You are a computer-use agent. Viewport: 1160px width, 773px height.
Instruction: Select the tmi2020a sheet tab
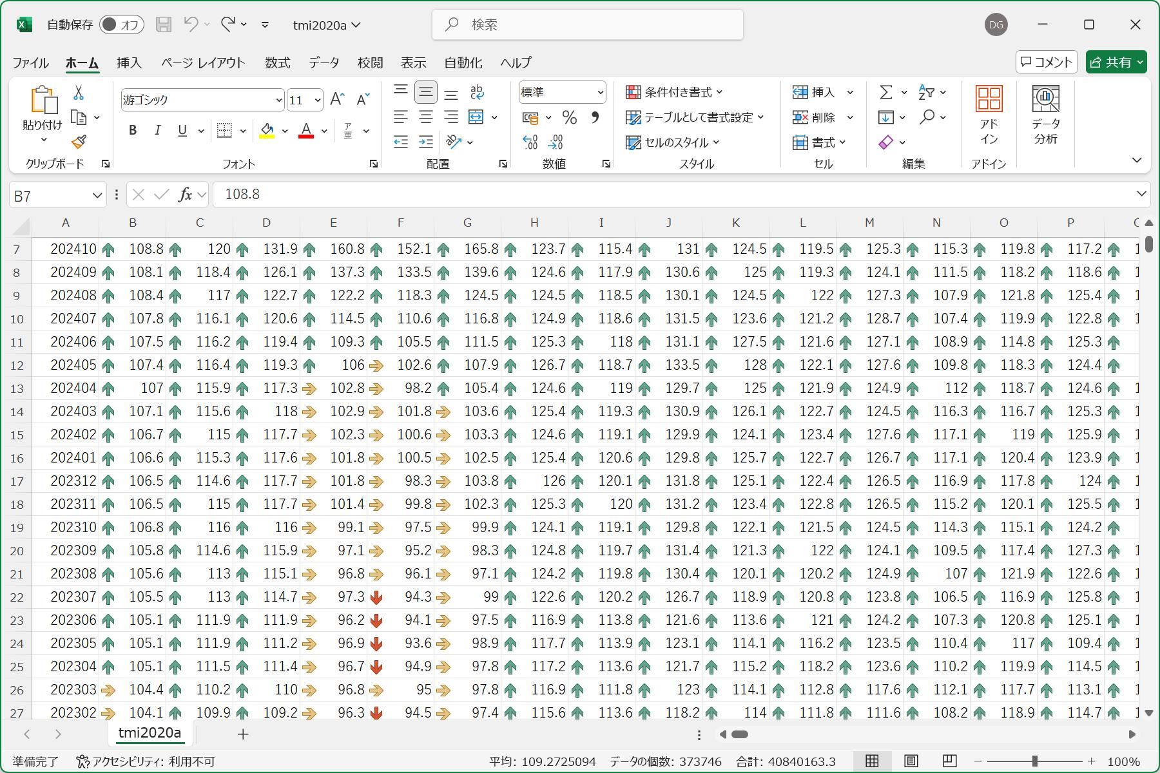[150, 733]
